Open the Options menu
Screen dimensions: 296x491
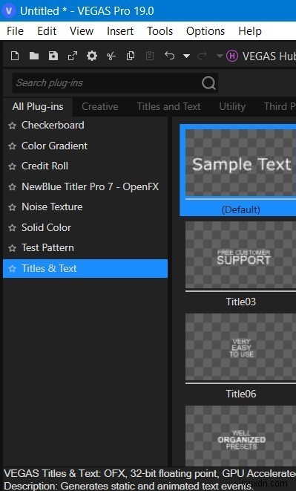tap(205, 31)
